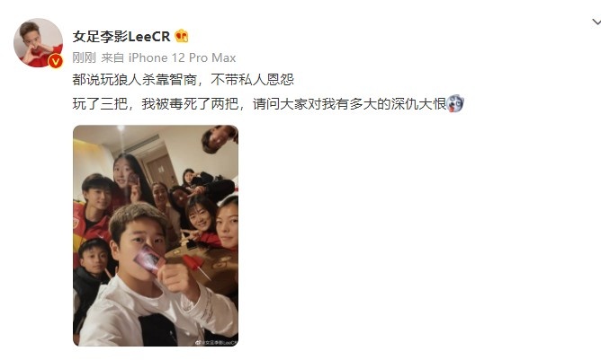
Task: Click the doge emoji ending the post
Action: [x=455, y=103]
